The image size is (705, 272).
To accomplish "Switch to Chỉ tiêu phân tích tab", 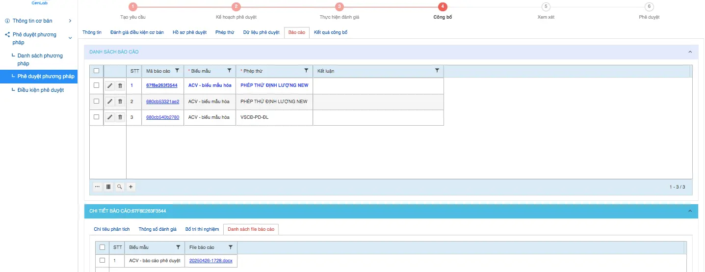I will point(112,229).
